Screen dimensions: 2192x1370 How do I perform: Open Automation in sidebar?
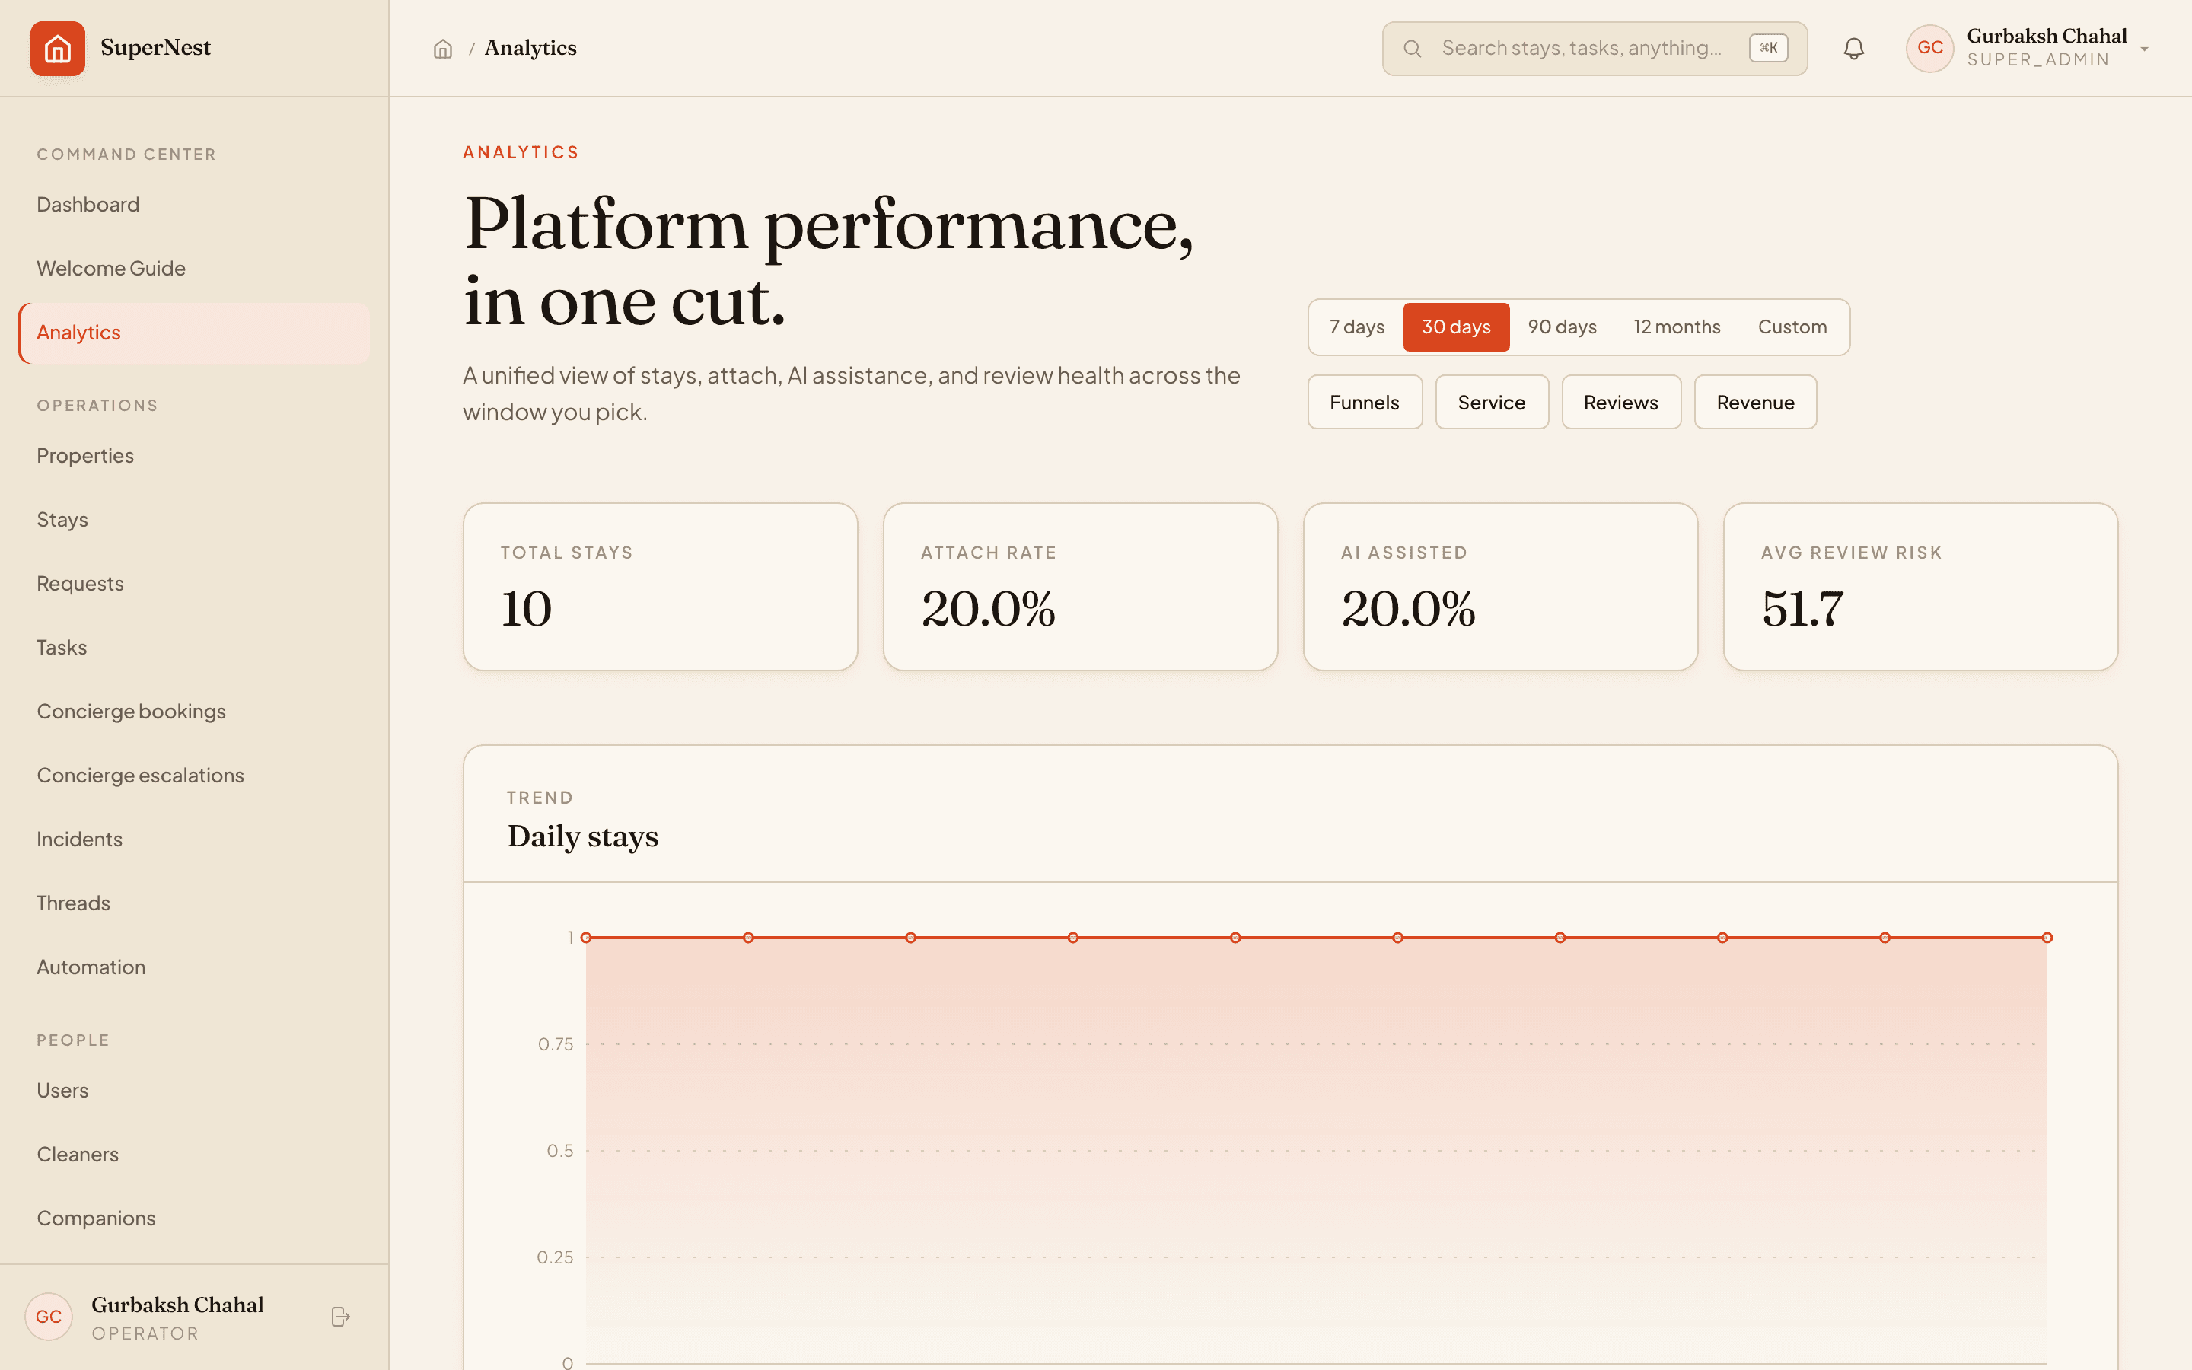[x=194, y=967]
